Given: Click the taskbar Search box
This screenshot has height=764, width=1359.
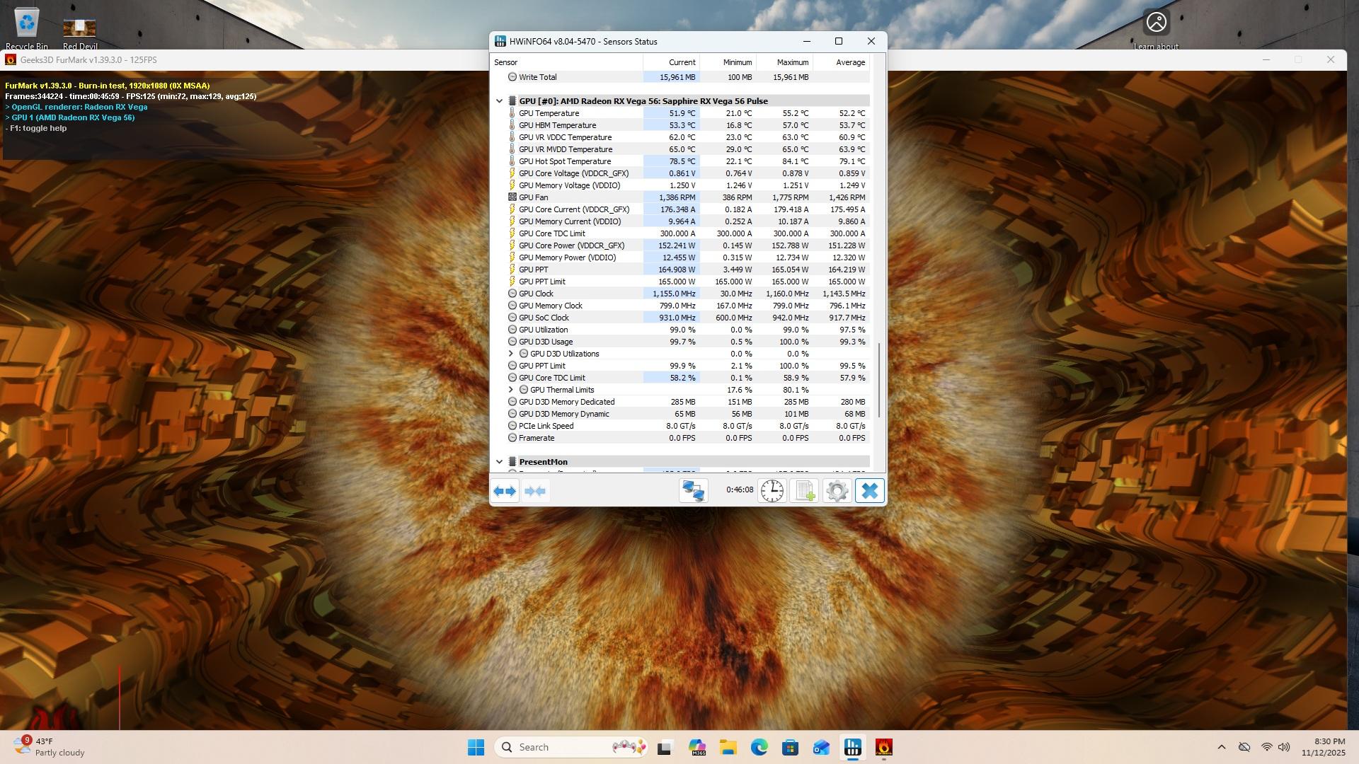Looking at the screenshot, I should (571, 747).
